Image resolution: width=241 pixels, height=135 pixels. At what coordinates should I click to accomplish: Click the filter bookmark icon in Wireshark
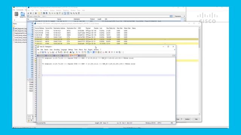28,16
